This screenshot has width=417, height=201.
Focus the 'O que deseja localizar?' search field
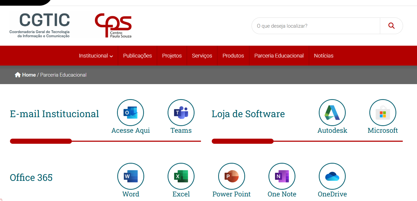point(316,26)
